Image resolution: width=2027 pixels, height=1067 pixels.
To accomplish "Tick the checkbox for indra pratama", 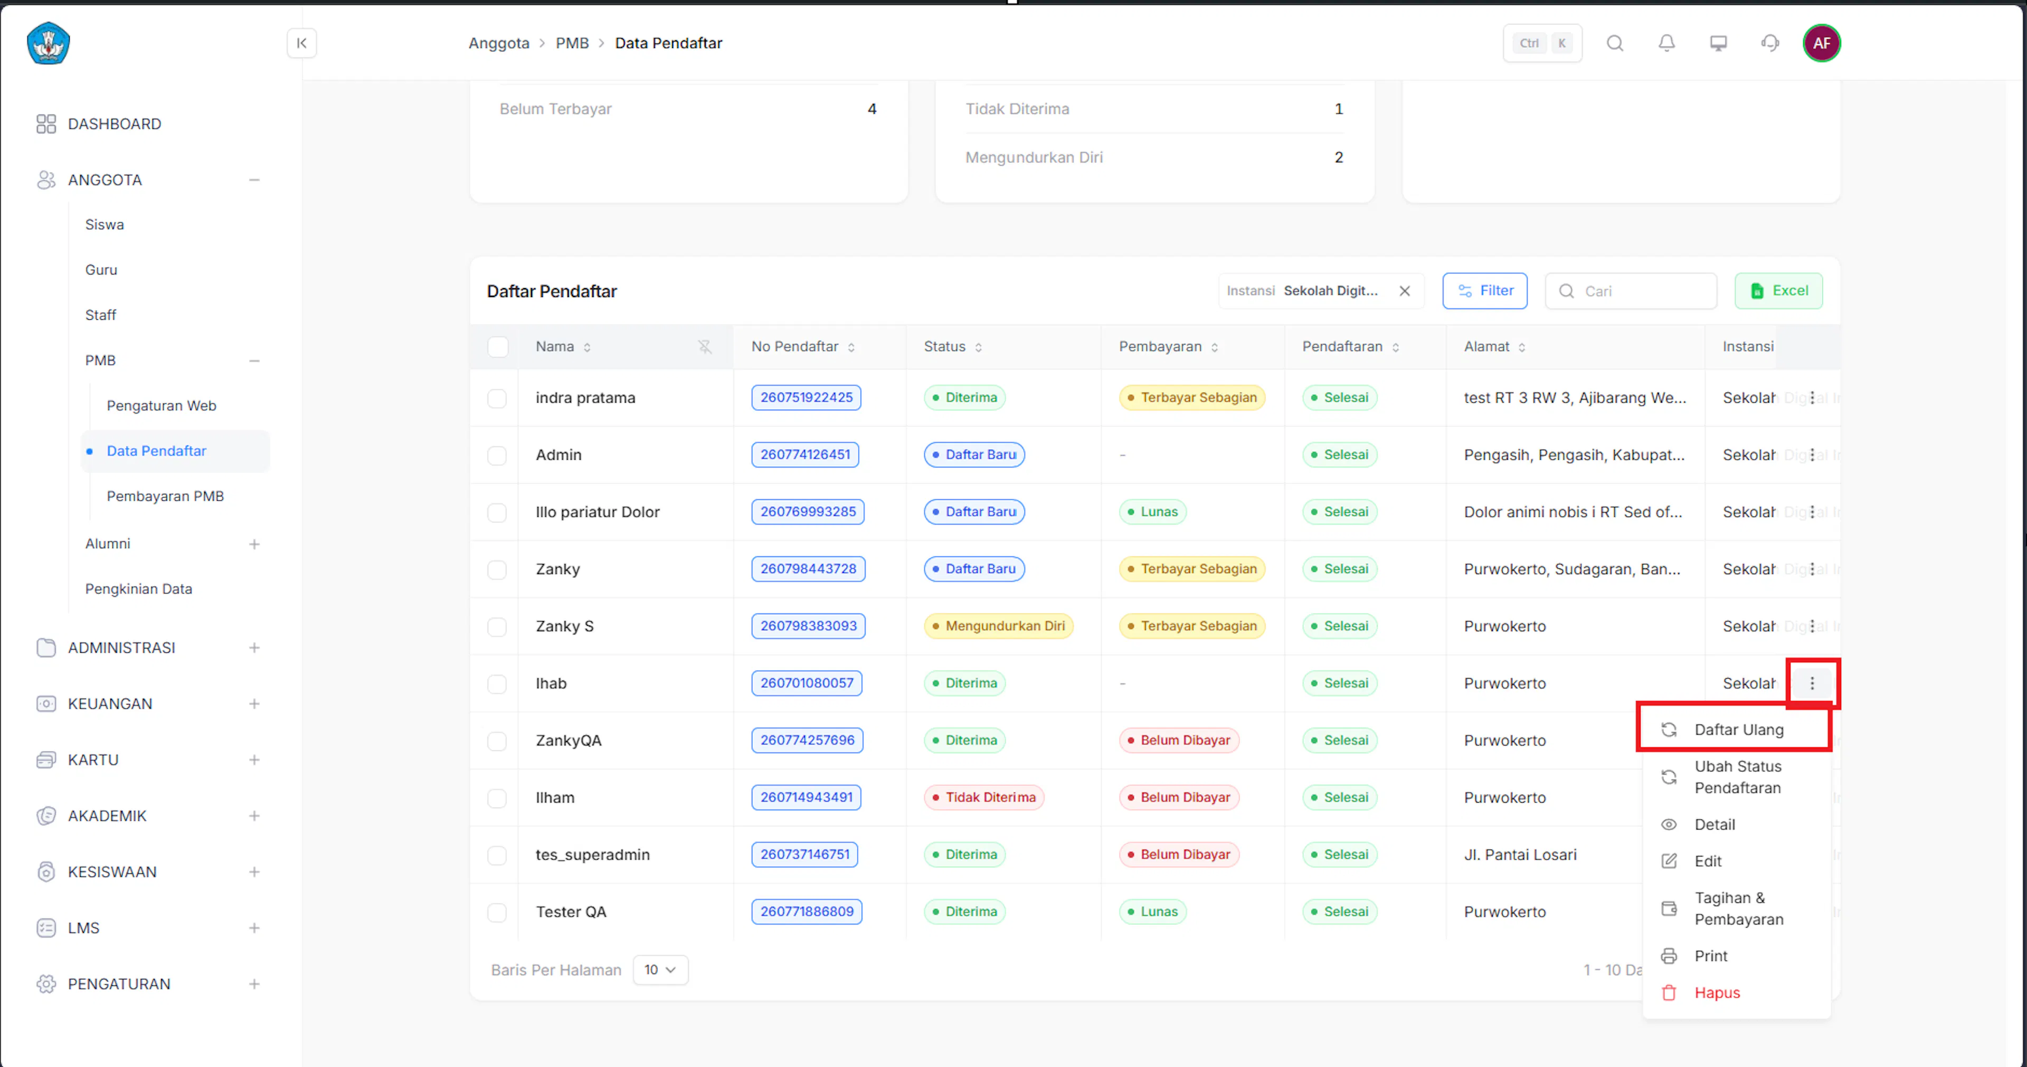I will [497, 398].
